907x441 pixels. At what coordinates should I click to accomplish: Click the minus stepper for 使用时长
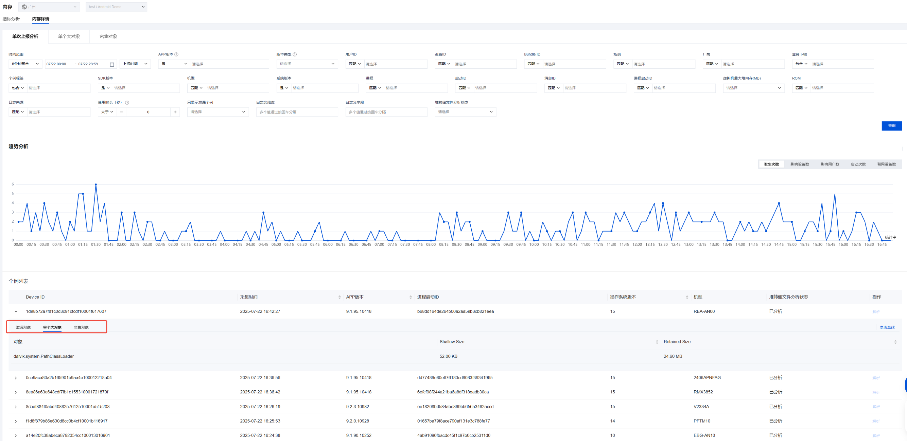click(121, 112)
